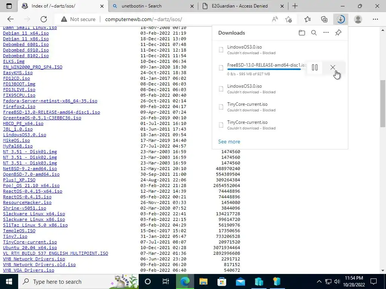Open ReactOS-0.4.15-x64.iso link
Image resolution: width=386 pixels, height=289 pixels.
[33, 191]
